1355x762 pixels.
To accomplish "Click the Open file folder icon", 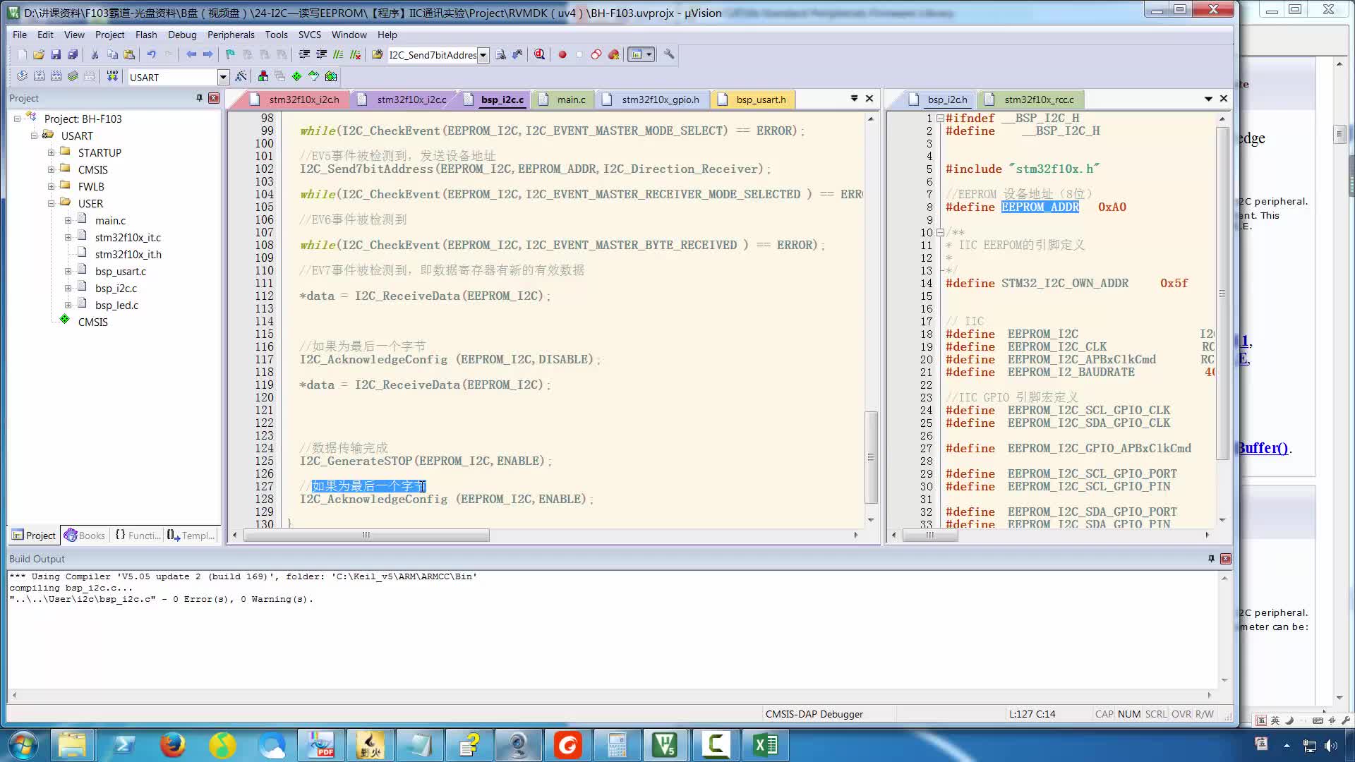I will (x=39, y=54).
